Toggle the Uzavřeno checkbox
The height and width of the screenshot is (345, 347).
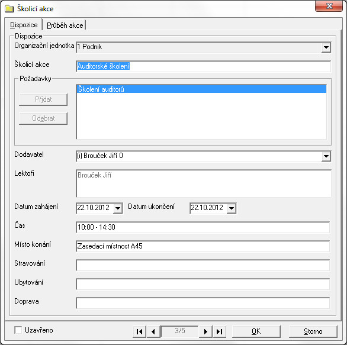18,330
